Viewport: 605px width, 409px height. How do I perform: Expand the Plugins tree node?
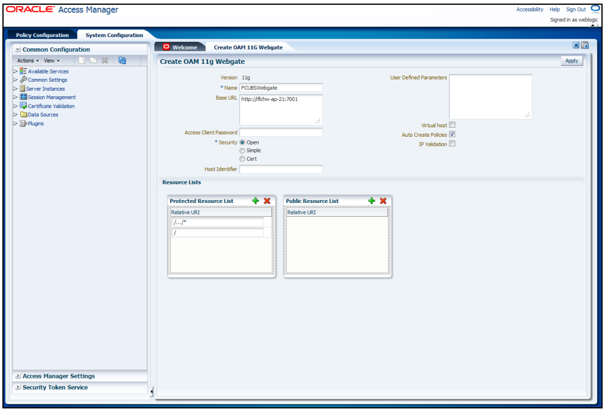pos(16,124)
